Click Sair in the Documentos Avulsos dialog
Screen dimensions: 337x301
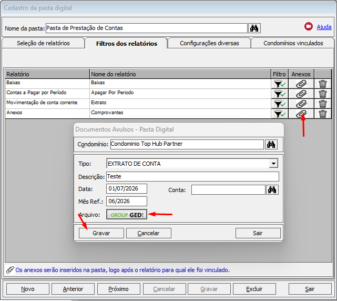point(258,233)
